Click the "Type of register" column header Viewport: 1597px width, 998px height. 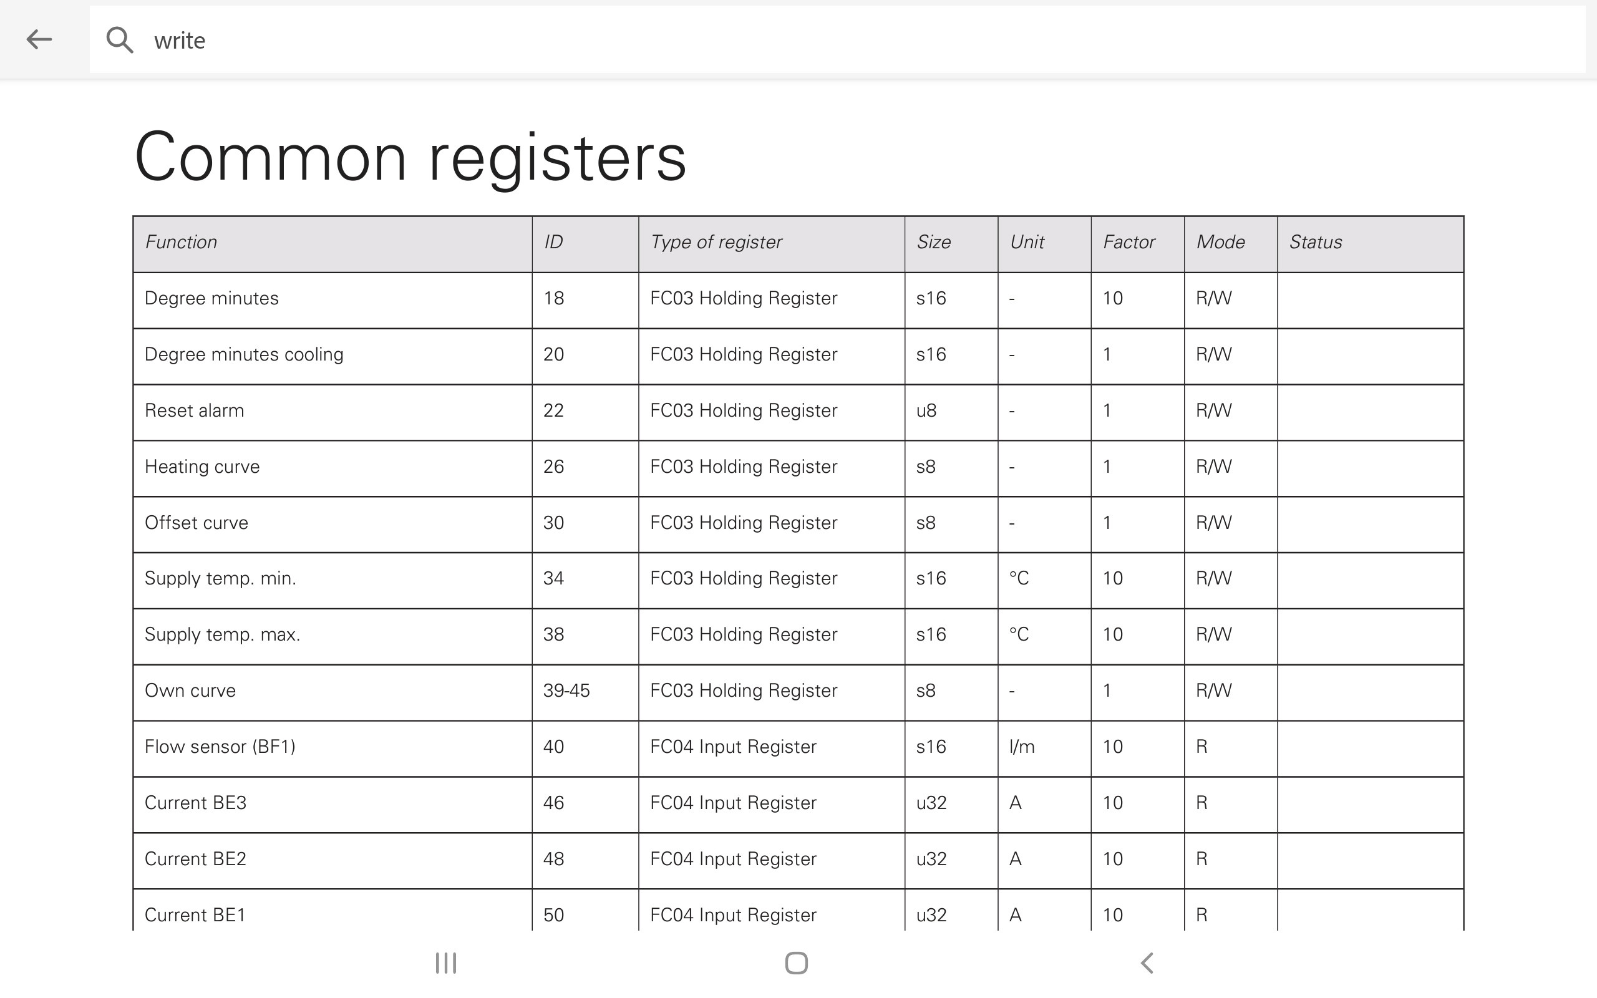716,242
